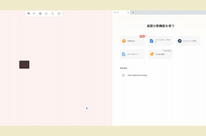206x136 pixels.
Task: Select the dark brown mind map node
Action: pos(24,65)
